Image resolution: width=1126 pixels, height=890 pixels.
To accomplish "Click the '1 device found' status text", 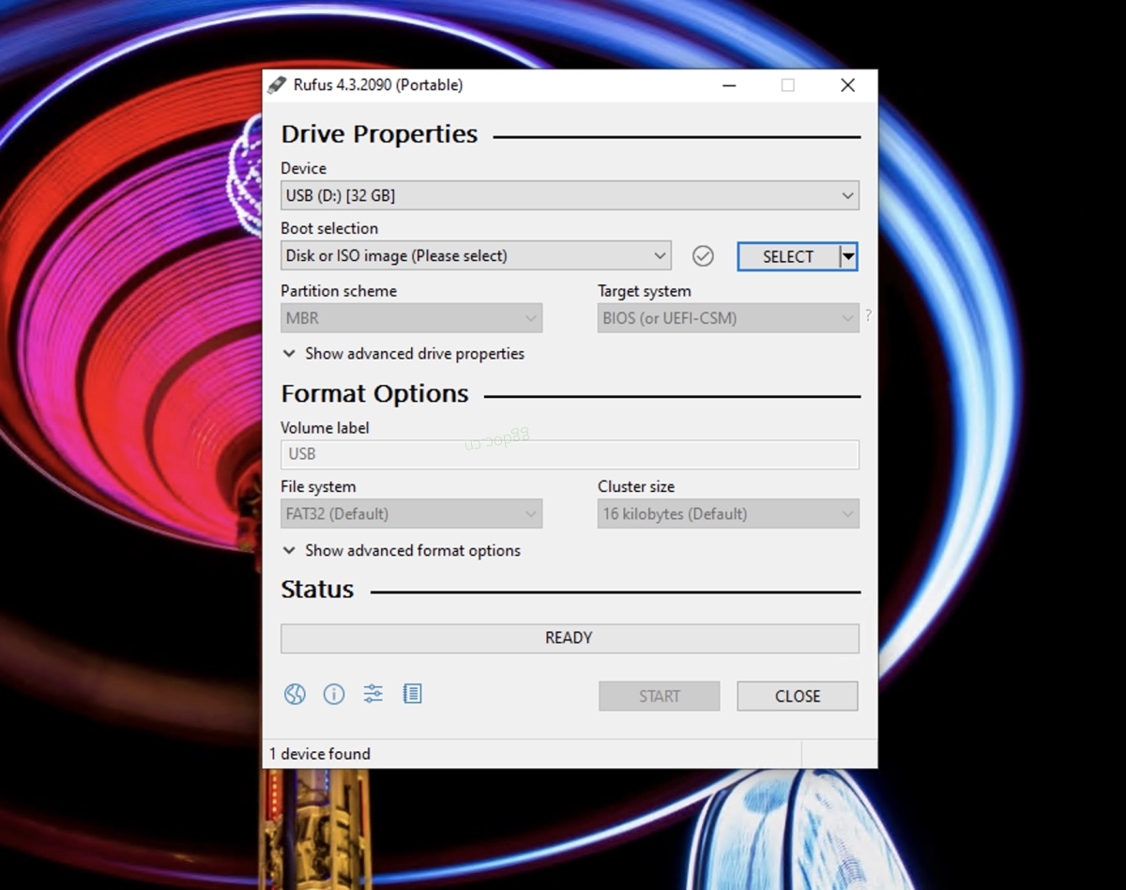I will [x=320, y=754].
